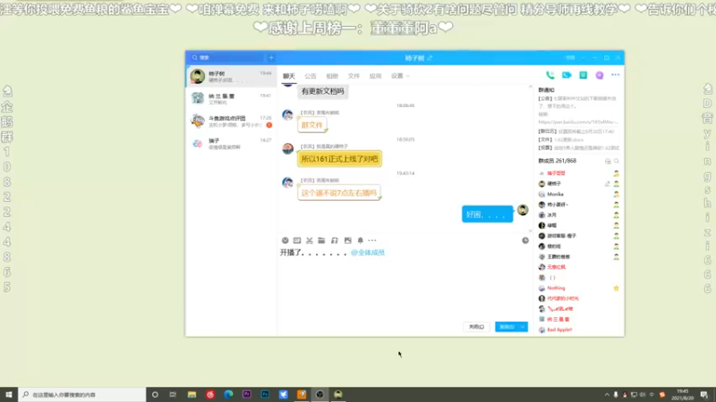Switch to the 应用 tab
716x402 pixels.
(x=375, y=76)
